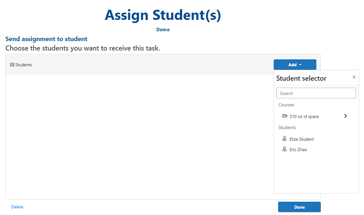Click the Assign Student(s) page heading
This screenshot has height=215, width=364.
[x=163, y=15]
